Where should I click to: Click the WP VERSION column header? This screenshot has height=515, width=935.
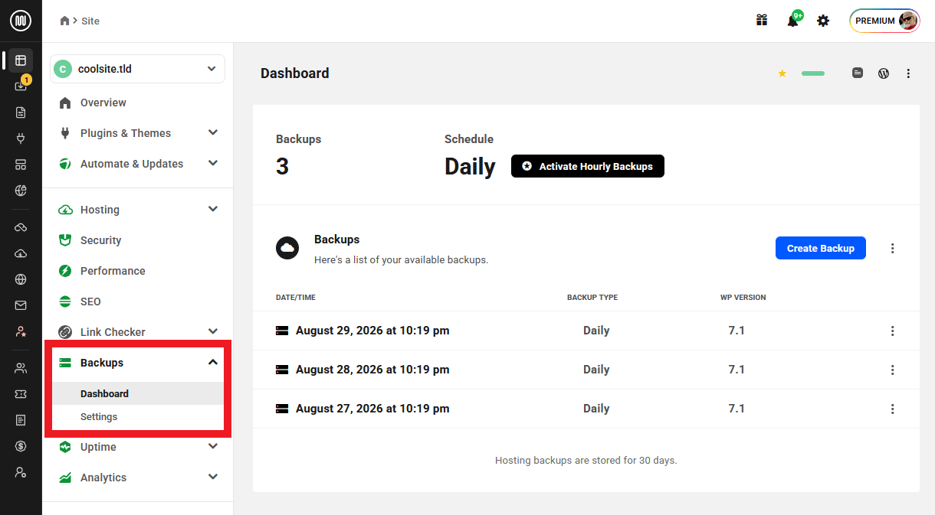pyautogui.click(x=743, y=297)
